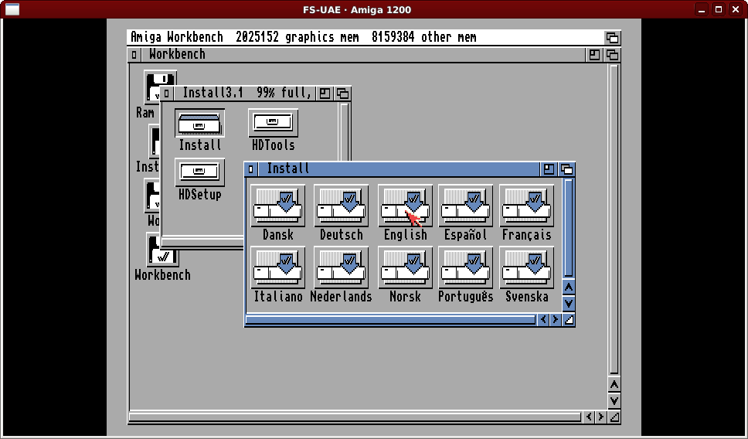Select the Português install icon

[465, 267]
